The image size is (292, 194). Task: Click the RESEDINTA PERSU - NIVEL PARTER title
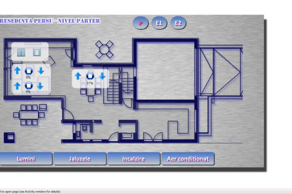point(50,21)
